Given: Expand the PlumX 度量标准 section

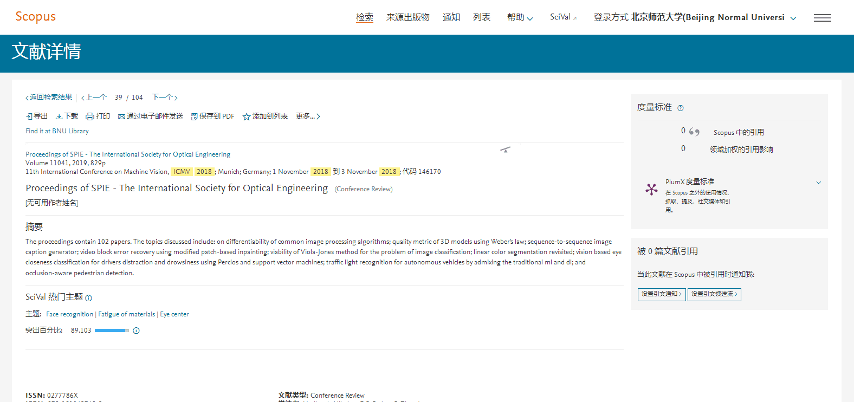Looking at the screenshot, I should [x=818, y=183].
